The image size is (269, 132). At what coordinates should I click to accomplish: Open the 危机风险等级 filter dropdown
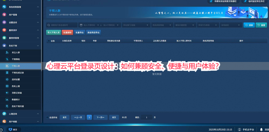162,25
